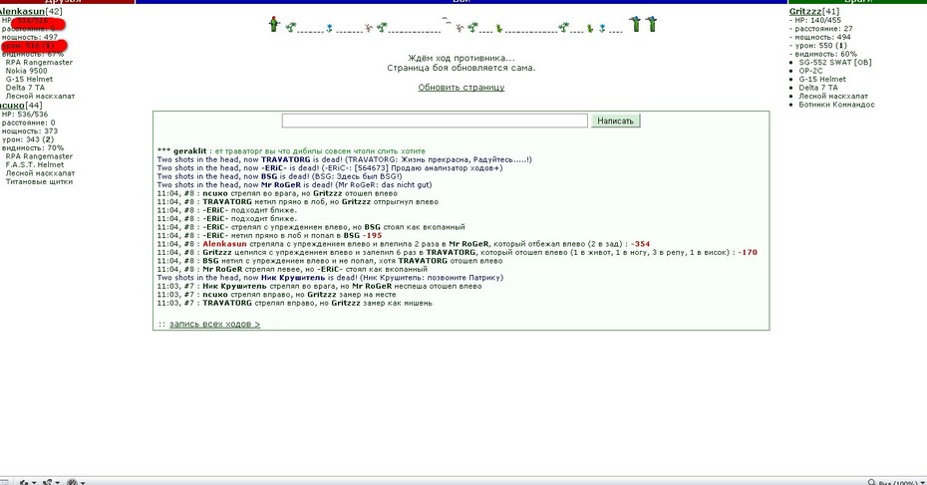The width and height of the screenshot is (927, 485).
Task: Click мощность: 494 stat of Gritzzz
Action: tap(822, 37)
